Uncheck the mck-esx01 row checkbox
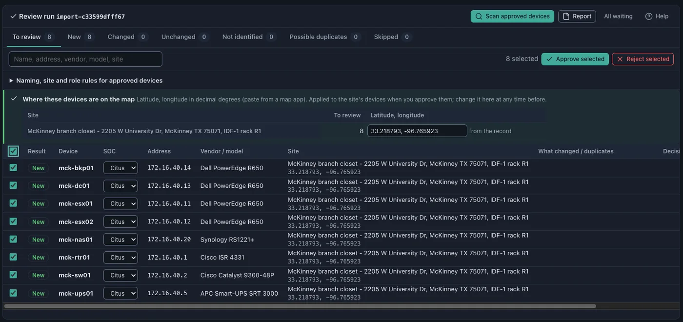This screenshot has width=683, height=322. click(13, 203)
